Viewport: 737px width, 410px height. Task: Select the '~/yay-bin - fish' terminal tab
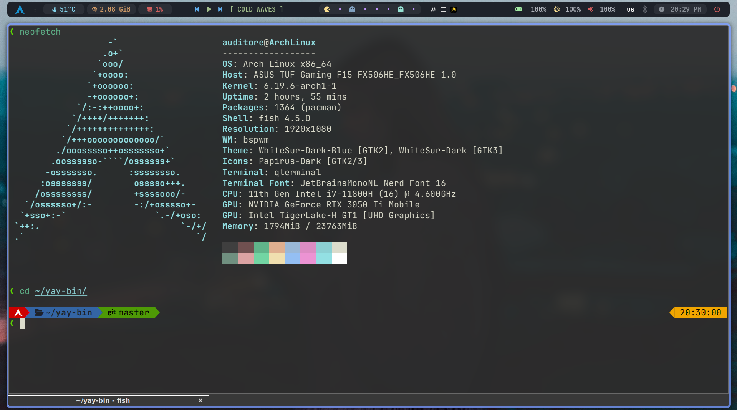pyautogui.click(x=103, y=400)
